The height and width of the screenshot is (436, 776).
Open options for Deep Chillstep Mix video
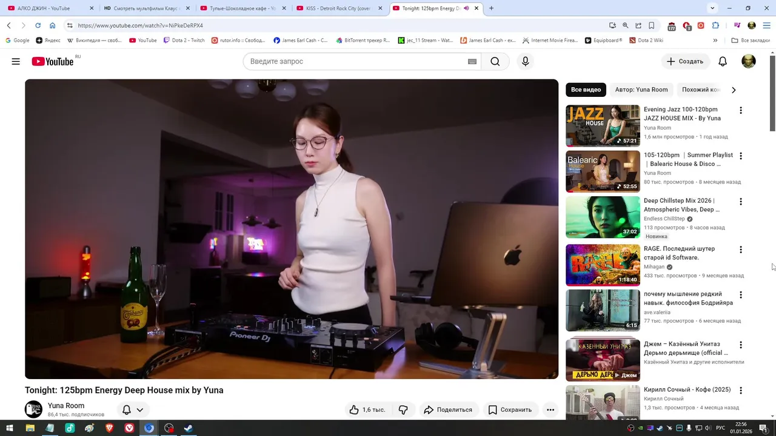pyautogui.click(x=740, y=201)
